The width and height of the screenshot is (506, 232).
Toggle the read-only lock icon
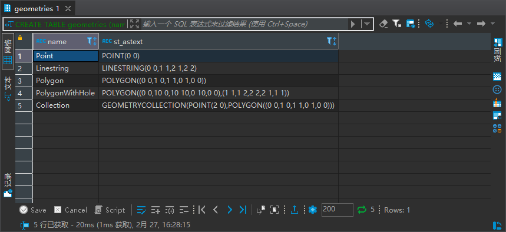[20, 38]
